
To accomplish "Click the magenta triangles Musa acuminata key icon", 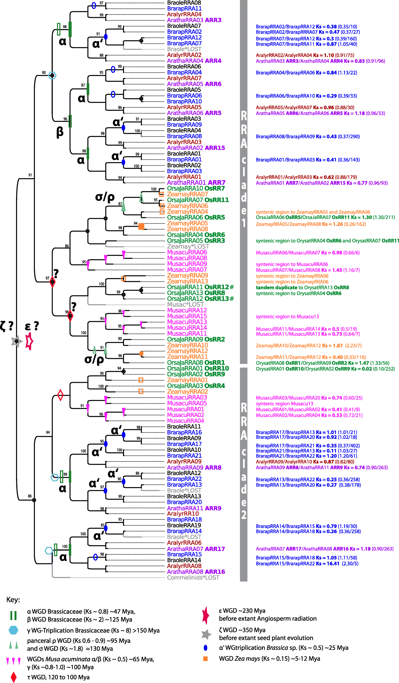I will (13, 661).
